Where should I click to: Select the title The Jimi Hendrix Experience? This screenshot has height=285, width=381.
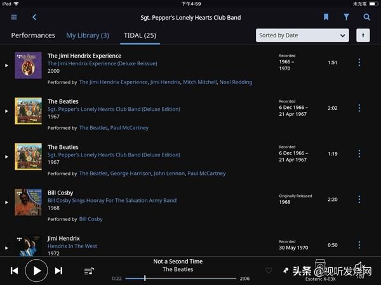(84, 56)
